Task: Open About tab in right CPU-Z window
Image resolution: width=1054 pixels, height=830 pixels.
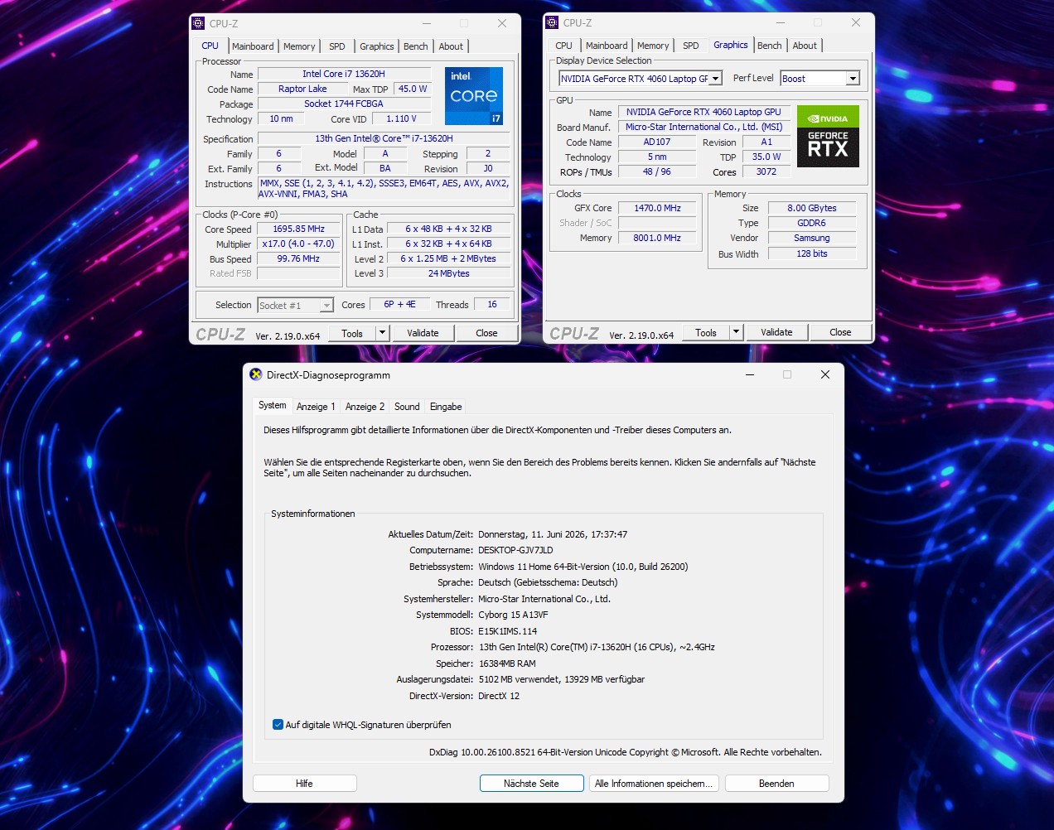Action: pos(805,46)
